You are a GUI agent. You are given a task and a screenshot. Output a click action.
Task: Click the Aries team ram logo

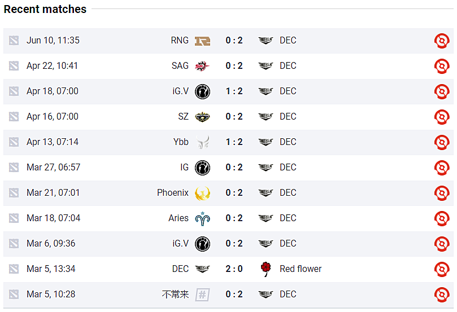pos(202,219)
